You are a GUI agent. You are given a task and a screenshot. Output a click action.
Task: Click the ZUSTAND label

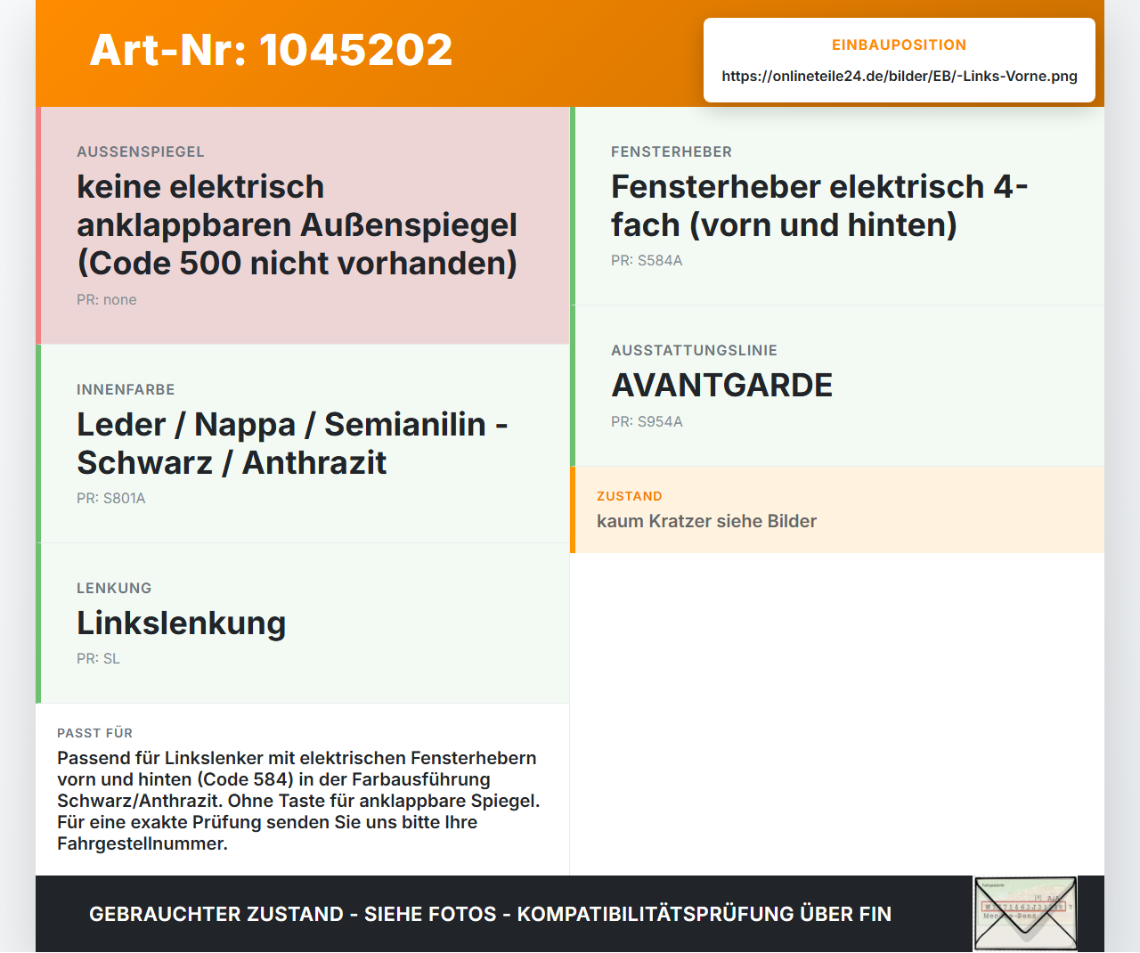[630, 496]
